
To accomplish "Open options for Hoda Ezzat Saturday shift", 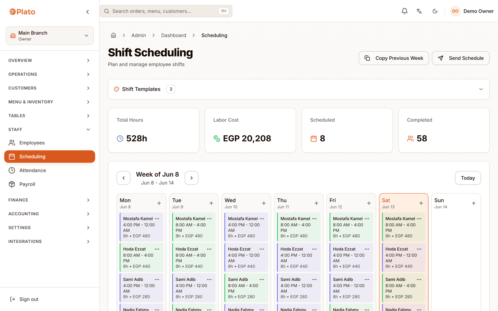I will 419,249.
